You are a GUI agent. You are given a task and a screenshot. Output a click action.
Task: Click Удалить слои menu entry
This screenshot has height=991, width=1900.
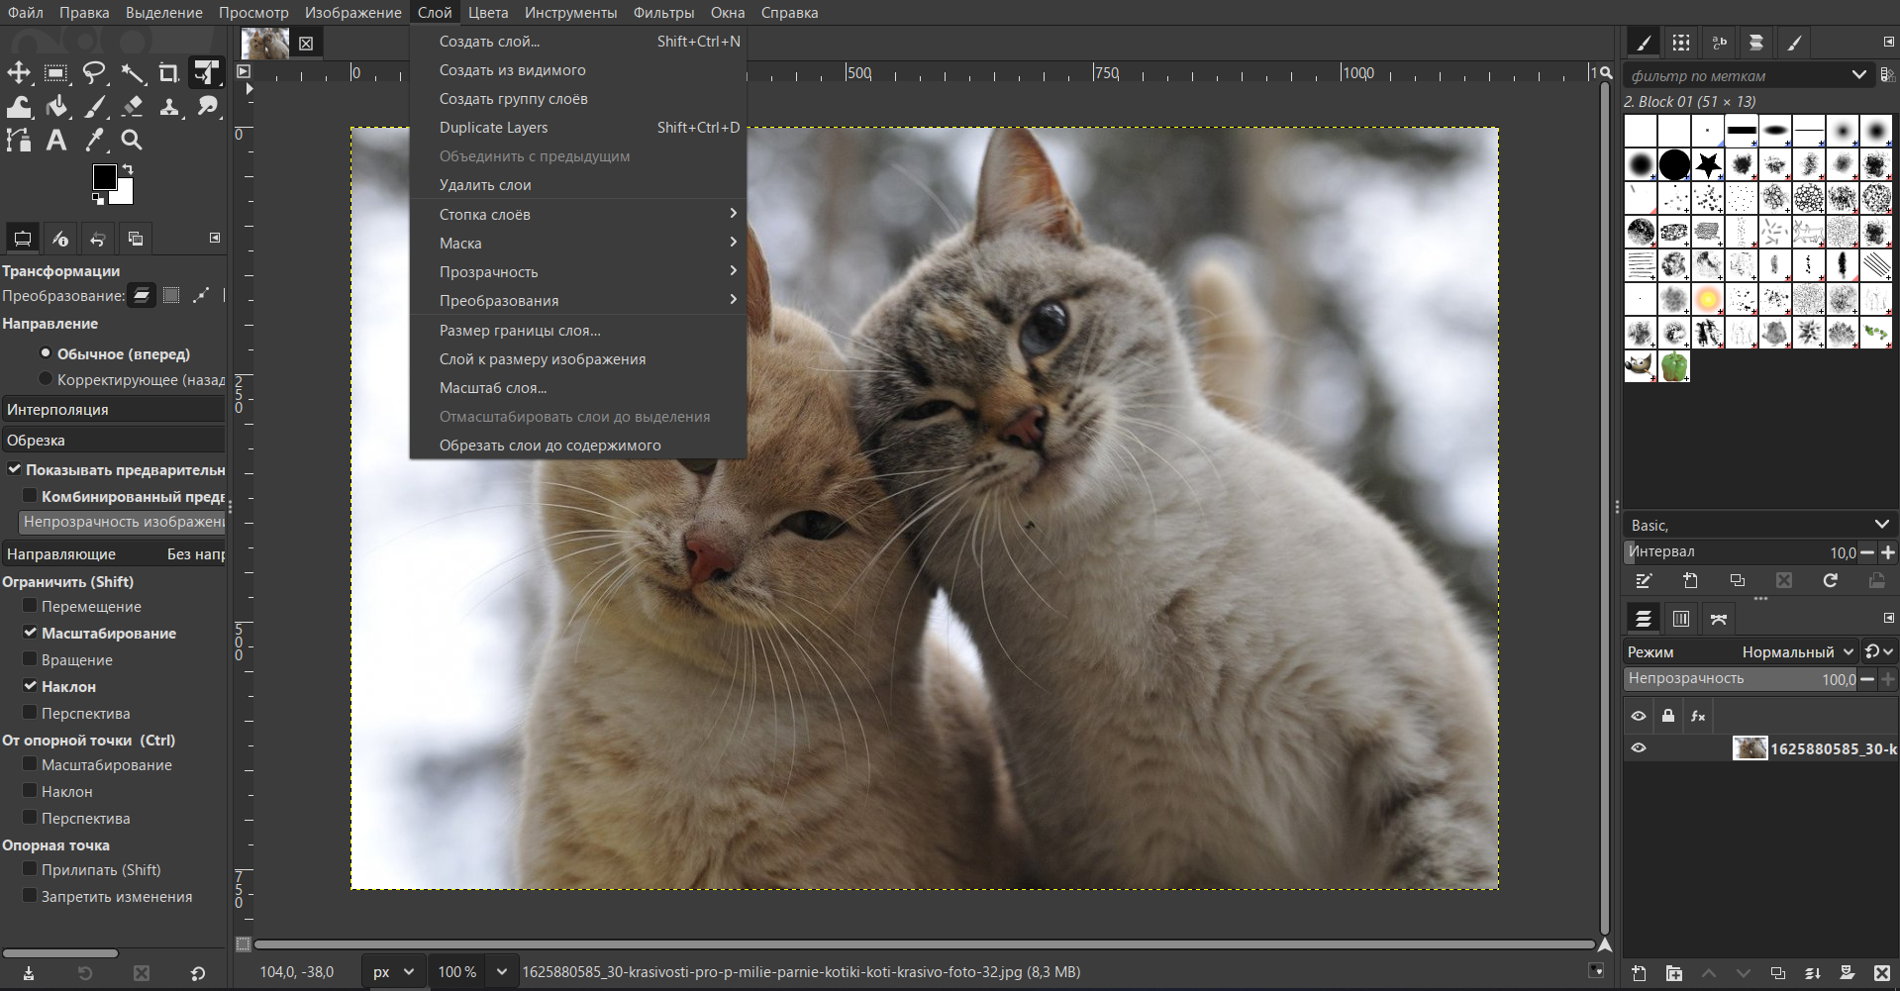coord(485,185)
